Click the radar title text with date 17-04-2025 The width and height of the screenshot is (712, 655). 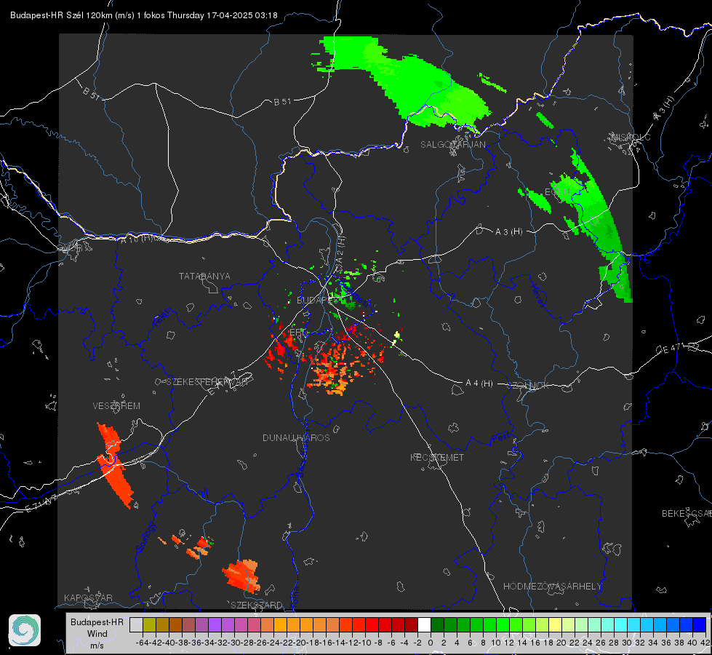tap(144, 15)
